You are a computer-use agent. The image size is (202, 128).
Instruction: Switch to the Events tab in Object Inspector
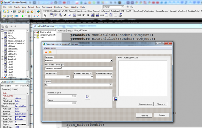click(14, 90)
